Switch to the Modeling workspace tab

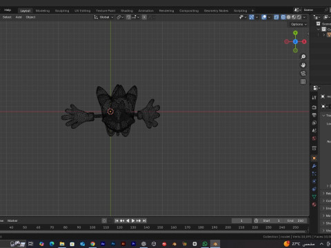pos(43,10)
